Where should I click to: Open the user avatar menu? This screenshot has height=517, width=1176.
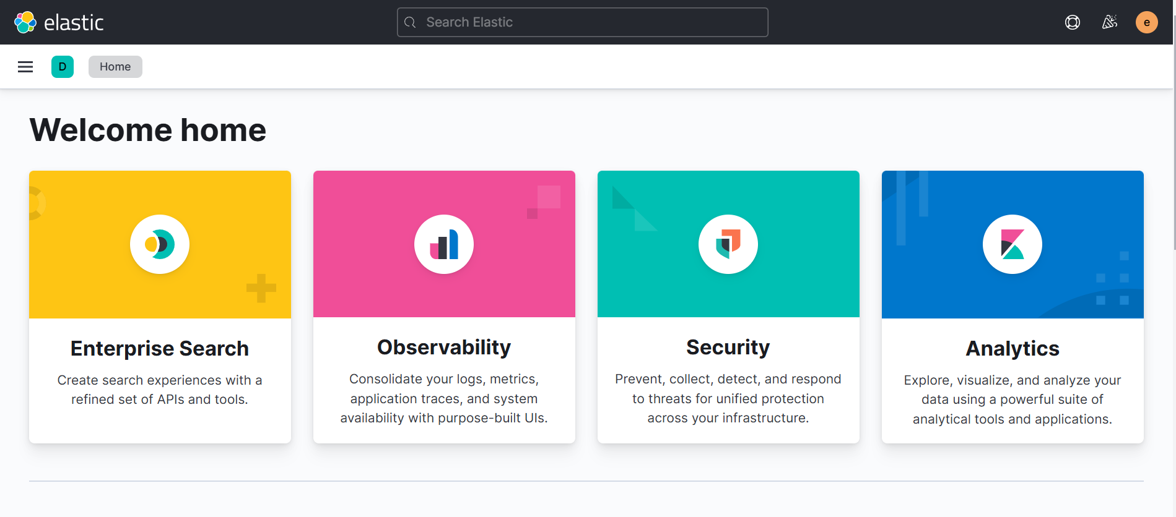[1147, 22]
